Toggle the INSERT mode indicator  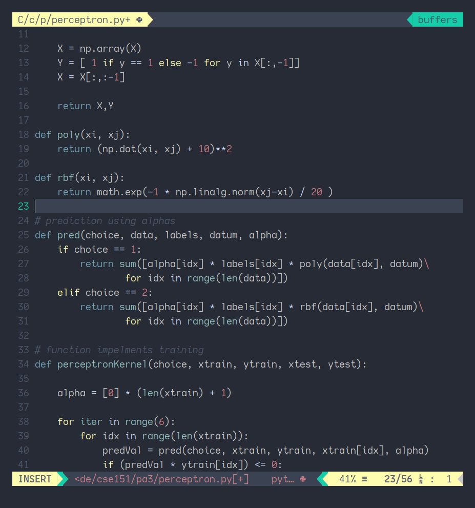pos(35,479)
